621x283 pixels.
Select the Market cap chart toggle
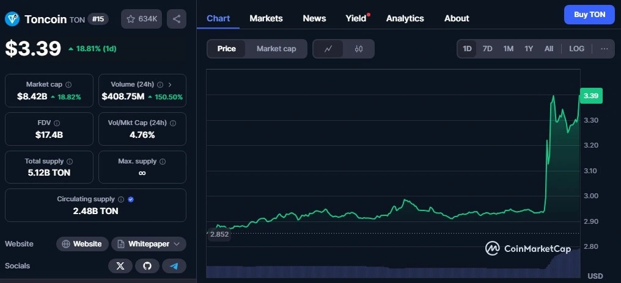[x=276, y=49]
